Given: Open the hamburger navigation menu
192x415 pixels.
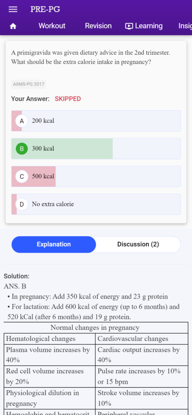Looking at the screenshot, I should click(x=13, y=9).
